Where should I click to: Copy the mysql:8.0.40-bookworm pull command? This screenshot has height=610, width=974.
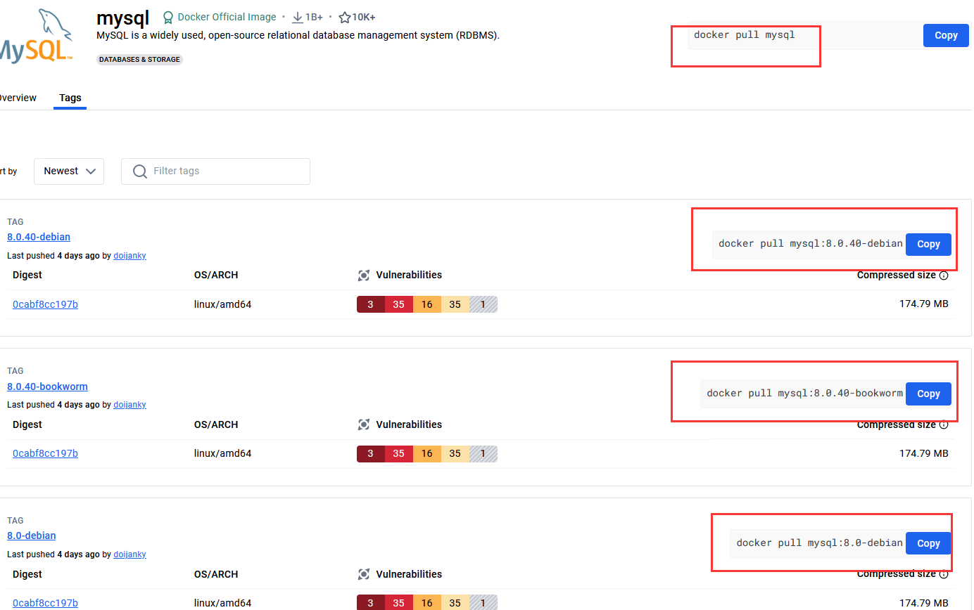point(928,394)
